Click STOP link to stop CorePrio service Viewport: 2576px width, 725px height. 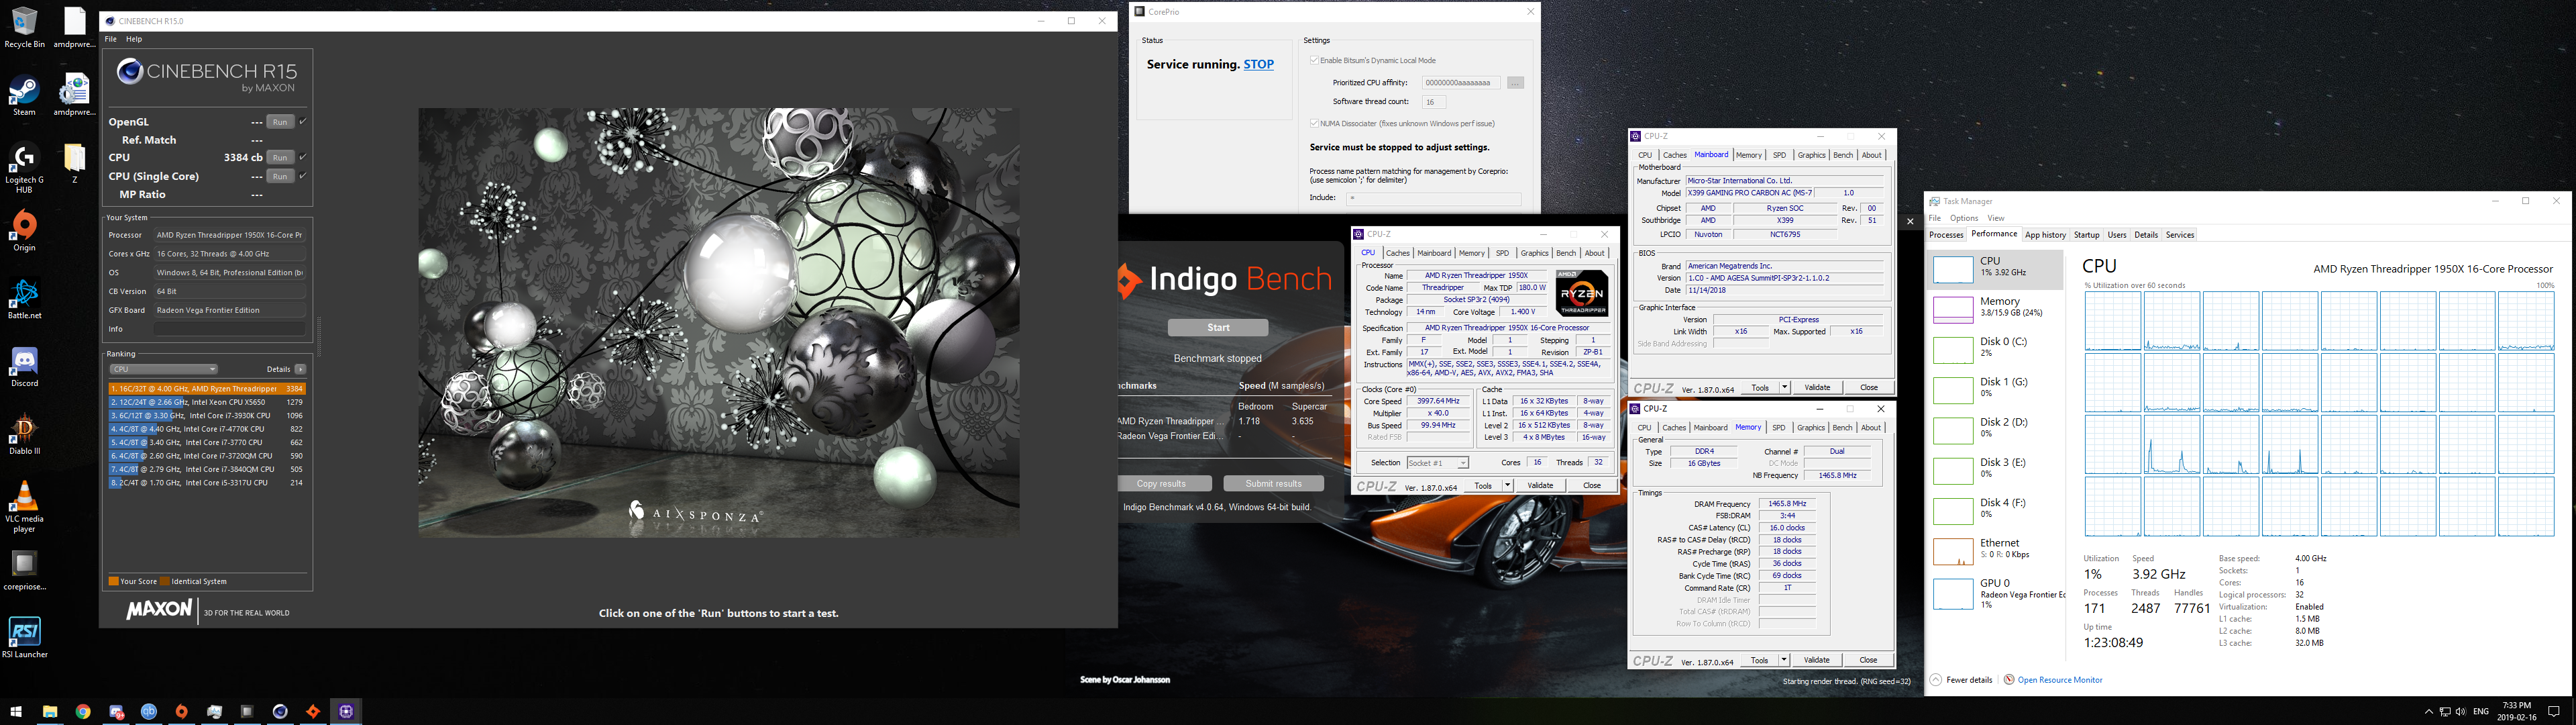tap(1258, 64)
